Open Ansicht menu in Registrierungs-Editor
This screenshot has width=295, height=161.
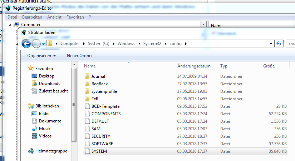(x=54, y=17)
